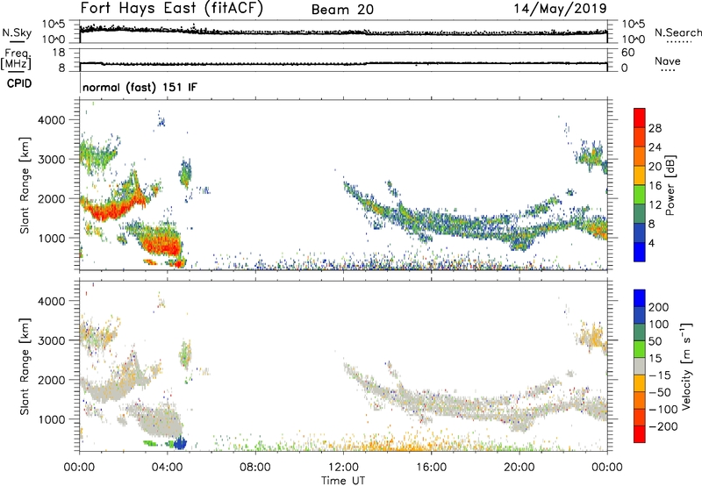Click the '-200' velocity scale value
This screenshot has height=486, width=702.
tap(663, 426)
